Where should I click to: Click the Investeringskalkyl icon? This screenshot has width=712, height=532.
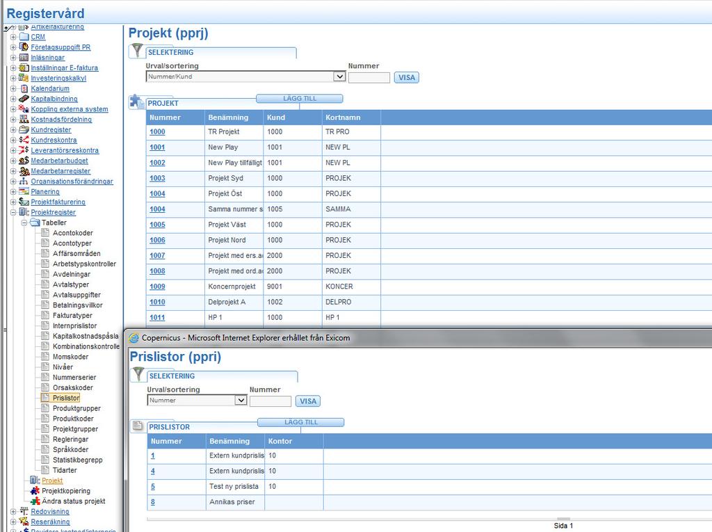click(24, 78)
